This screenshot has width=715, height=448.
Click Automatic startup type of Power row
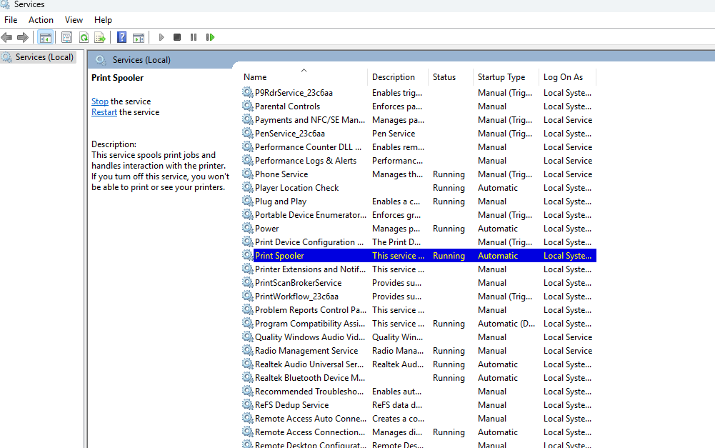point(497,229)
